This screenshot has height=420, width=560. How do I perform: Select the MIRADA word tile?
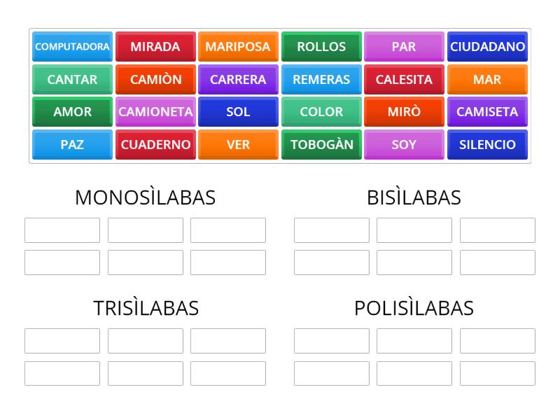tap(155, 47)
